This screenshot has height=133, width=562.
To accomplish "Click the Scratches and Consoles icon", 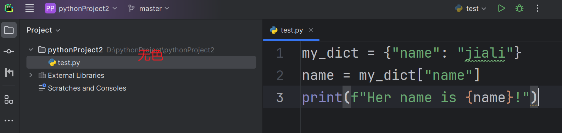I will (x=42, y=87).
